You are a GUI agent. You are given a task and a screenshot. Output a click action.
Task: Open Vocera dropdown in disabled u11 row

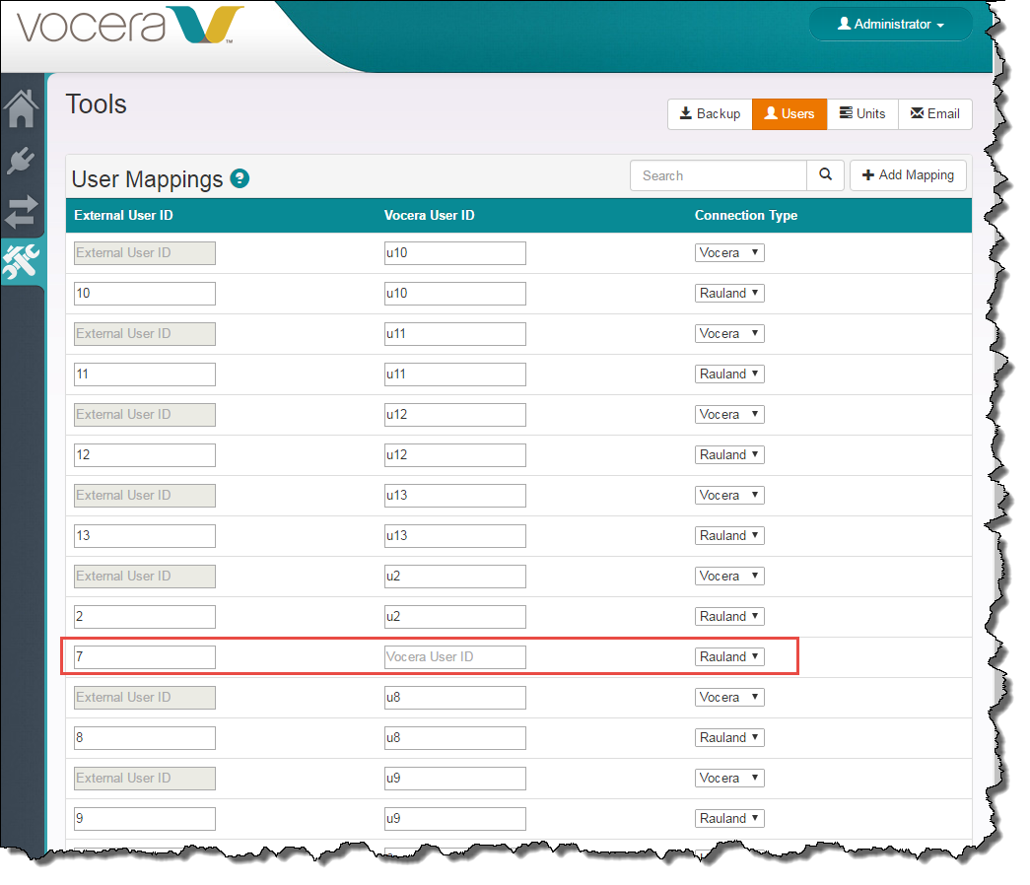click(729, 334)
